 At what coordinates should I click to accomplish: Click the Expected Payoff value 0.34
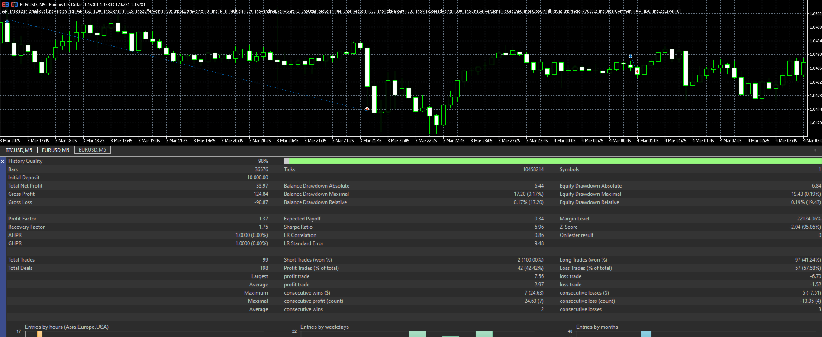click(539, 219)
